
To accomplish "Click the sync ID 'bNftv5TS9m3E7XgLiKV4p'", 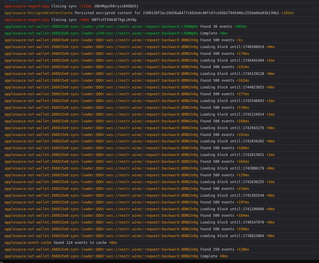I will (x=114, y=20).
